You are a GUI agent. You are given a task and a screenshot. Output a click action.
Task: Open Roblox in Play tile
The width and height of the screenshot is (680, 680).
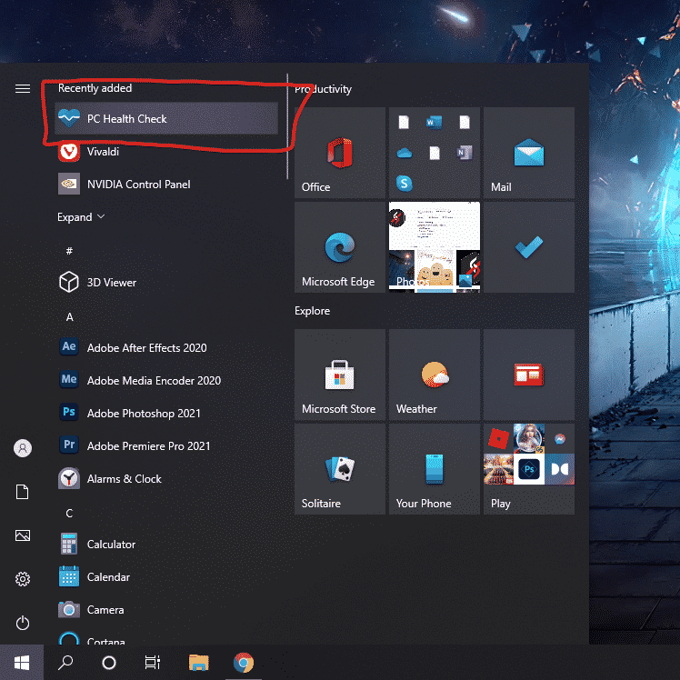[499, 438]
